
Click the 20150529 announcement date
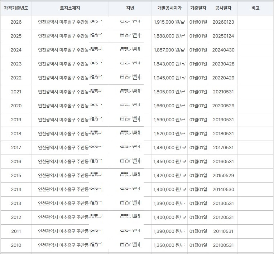pyautogui.click(x=223, y=175)
